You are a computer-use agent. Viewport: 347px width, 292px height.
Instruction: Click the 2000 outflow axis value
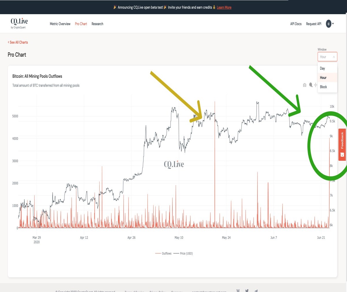pos(15,183)
